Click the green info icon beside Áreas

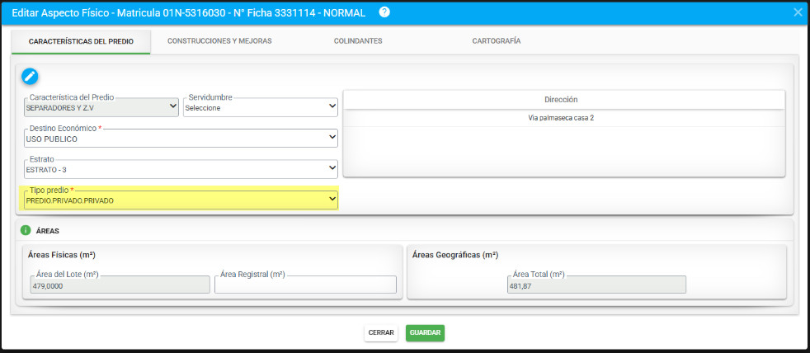point(26,231)
